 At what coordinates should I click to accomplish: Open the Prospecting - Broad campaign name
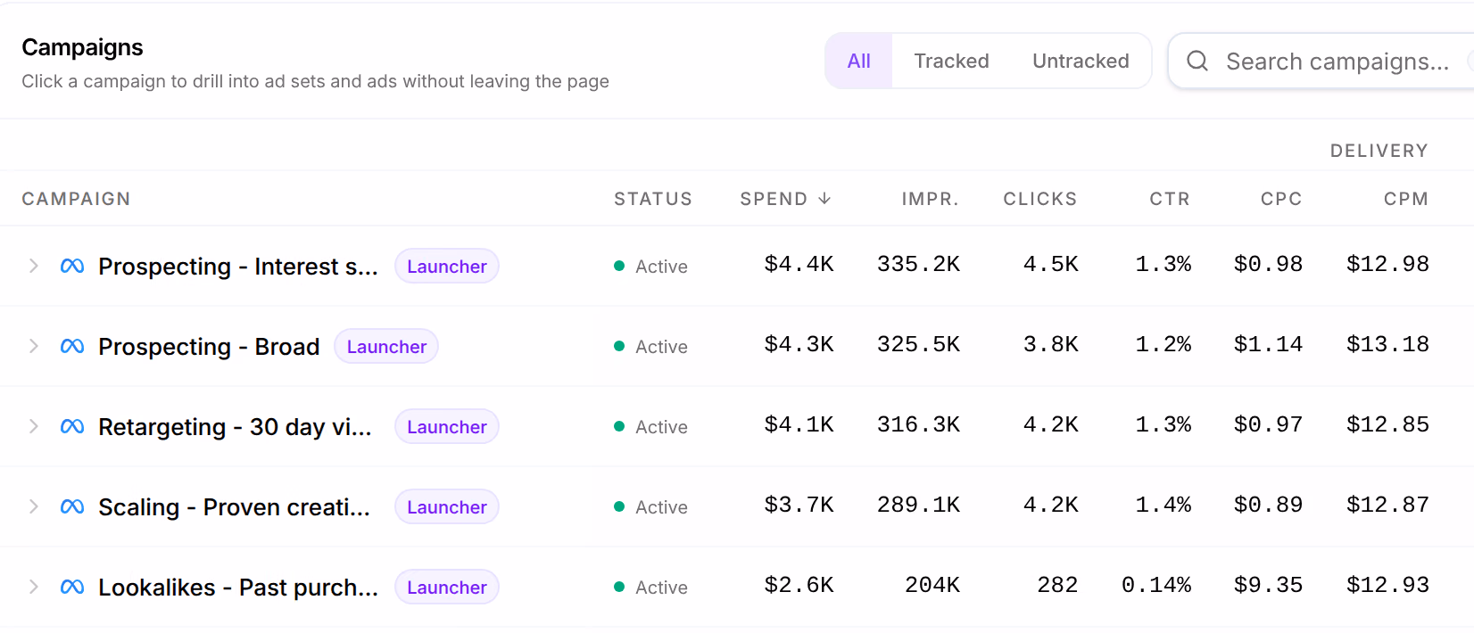click(209, 346)
